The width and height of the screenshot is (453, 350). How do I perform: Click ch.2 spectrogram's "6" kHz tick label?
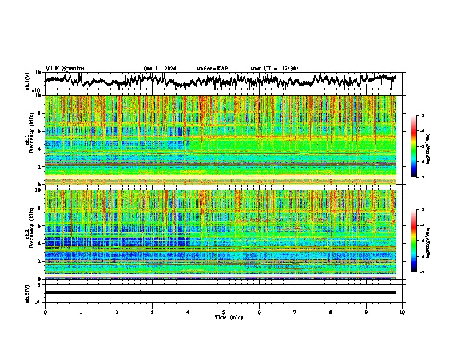[x=39, y=226]
